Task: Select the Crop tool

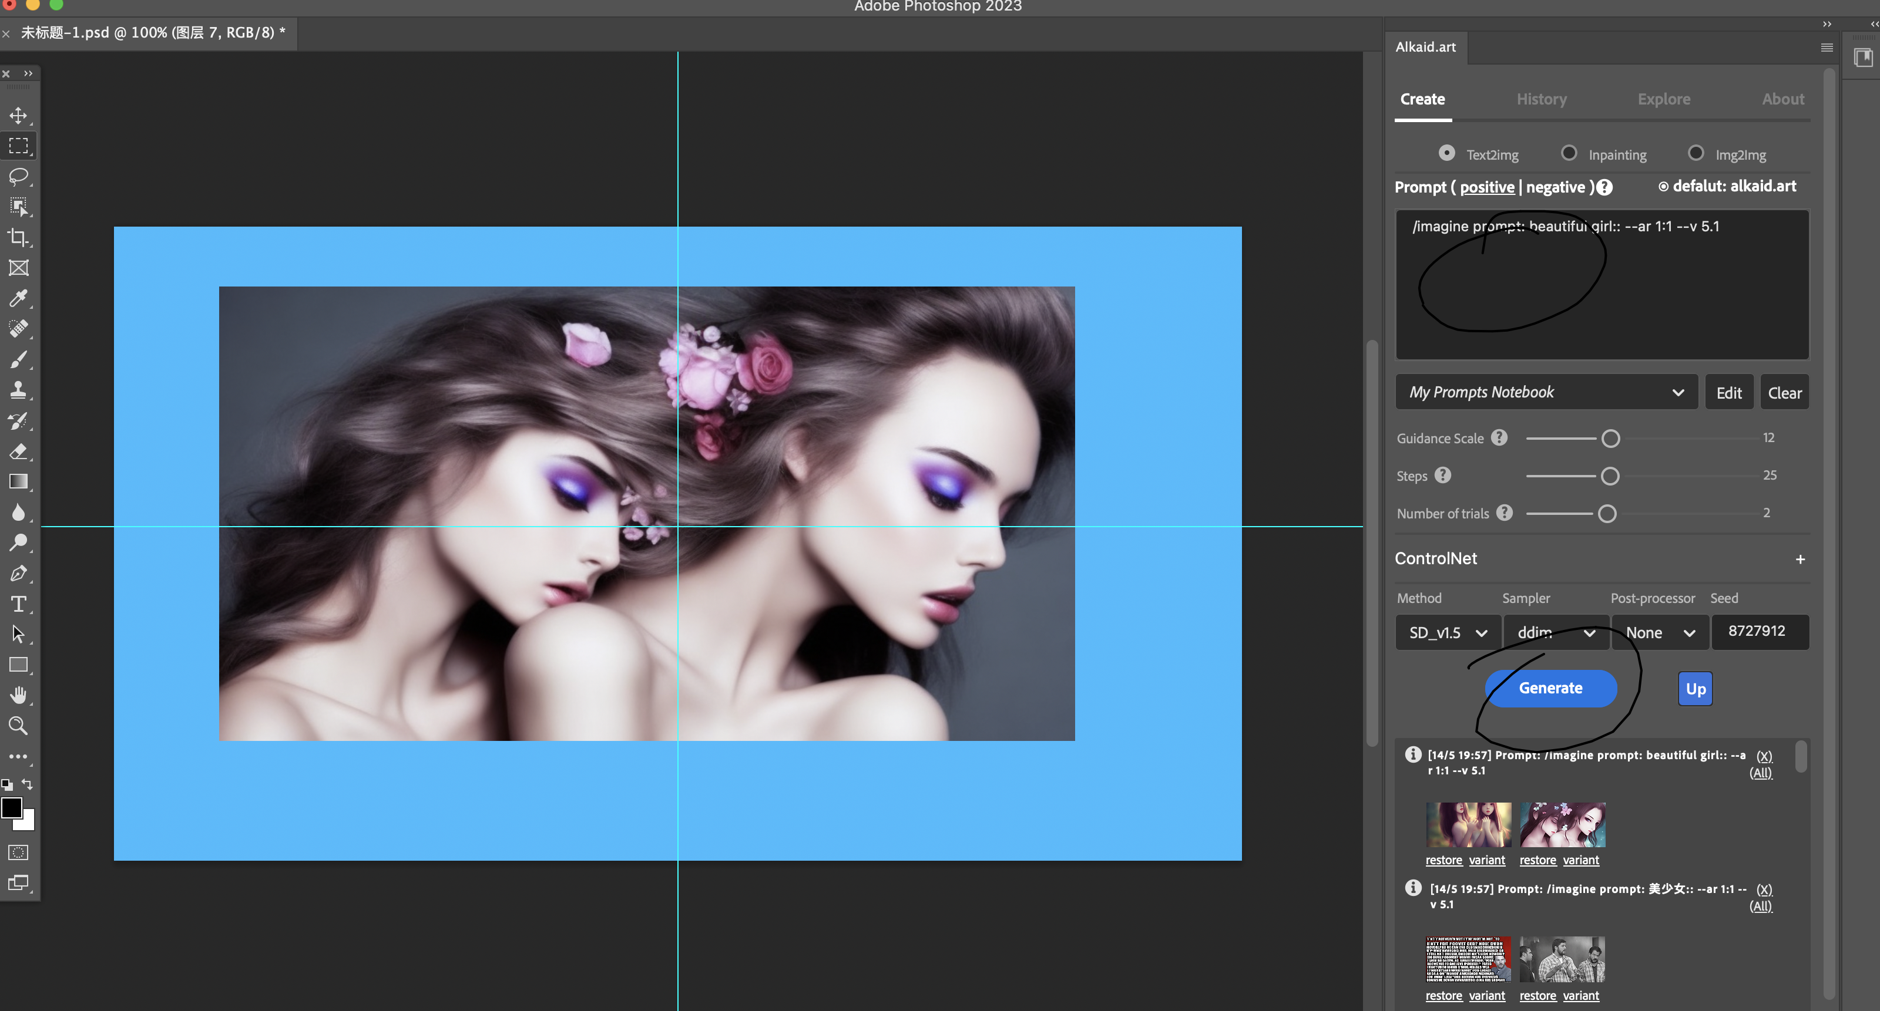Action: [x=18, y=237]
